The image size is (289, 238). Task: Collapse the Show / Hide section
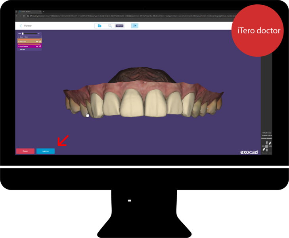[19, 37]
